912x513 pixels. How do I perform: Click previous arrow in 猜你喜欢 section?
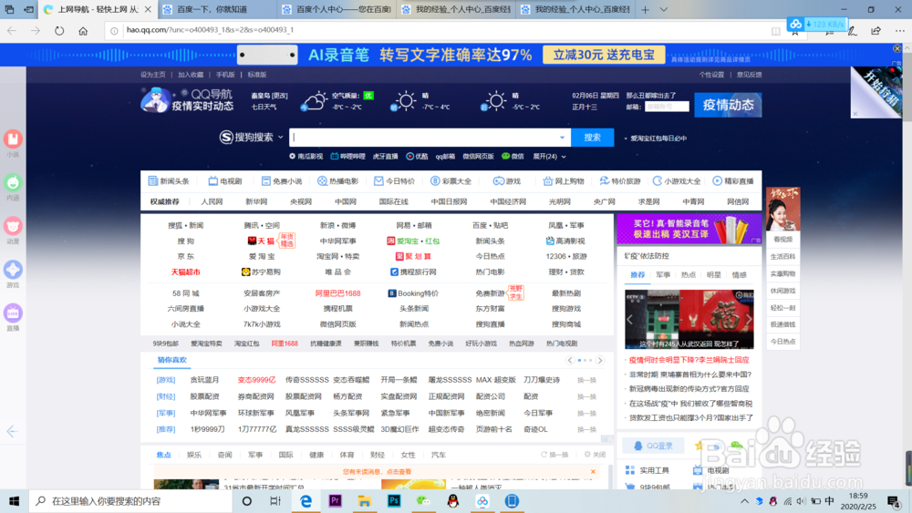[x=570, y=360]
